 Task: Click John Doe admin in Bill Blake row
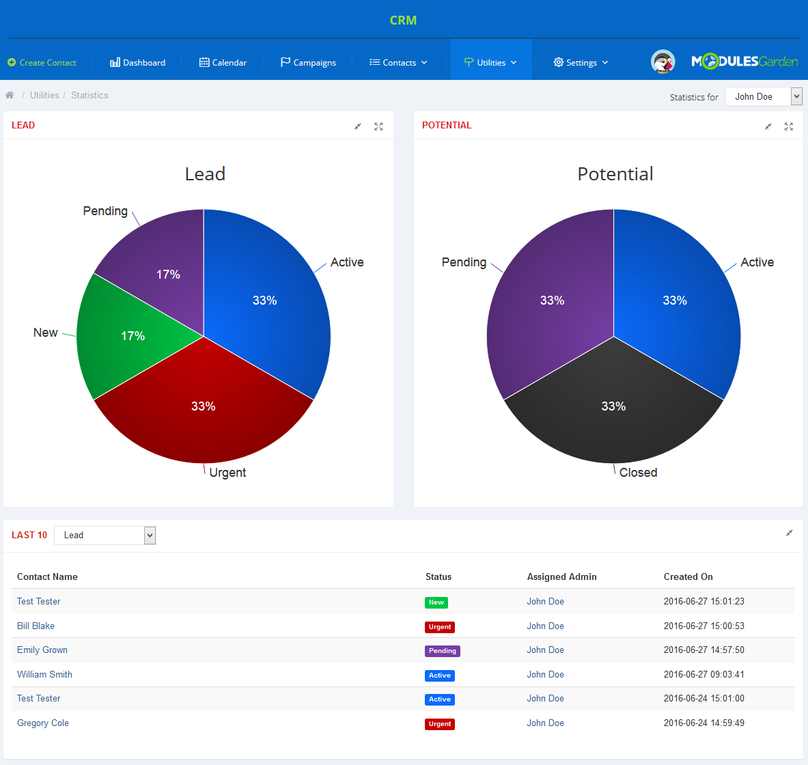point(545,626)
